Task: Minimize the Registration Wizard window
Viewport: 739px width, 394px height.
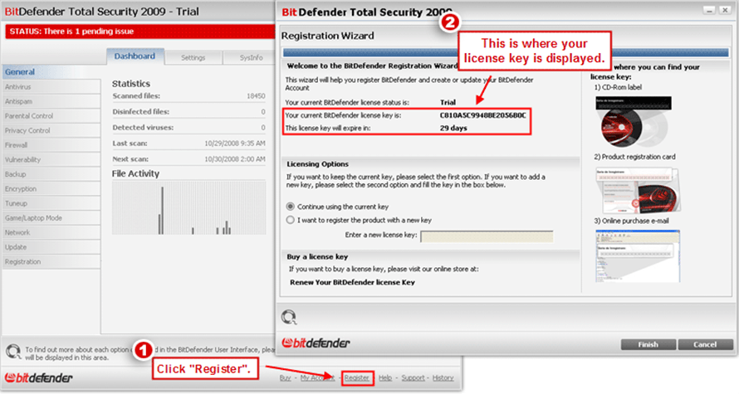Action: 709,10
